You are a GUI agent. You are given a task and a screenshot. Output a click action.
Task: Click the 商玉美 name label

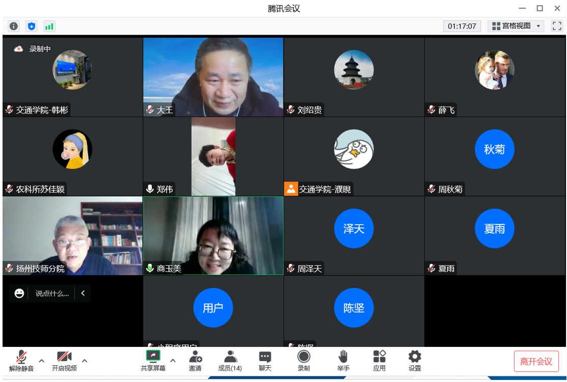tap(169, 268)
